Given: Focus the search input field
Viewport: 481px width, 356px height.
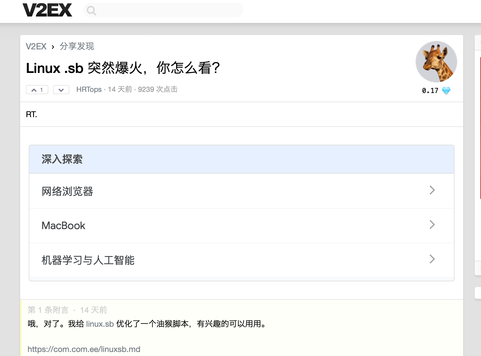Looking at the screenshot, I should 163,10.
